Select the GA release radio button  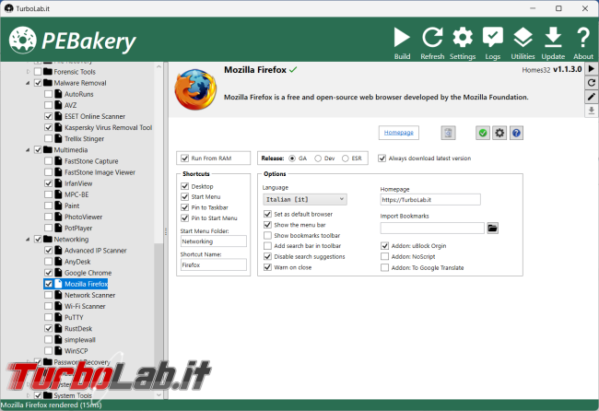coord(292,159)
